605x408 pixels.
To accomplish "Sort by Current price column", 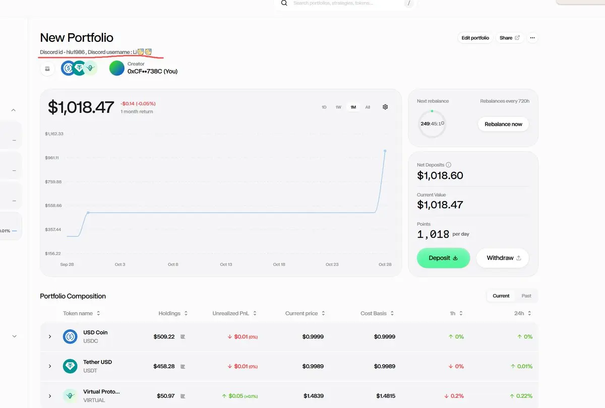I will point(305,313).
